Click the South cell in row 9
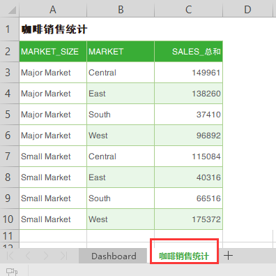This screenshot has width=276, height=276. [121, 198]
